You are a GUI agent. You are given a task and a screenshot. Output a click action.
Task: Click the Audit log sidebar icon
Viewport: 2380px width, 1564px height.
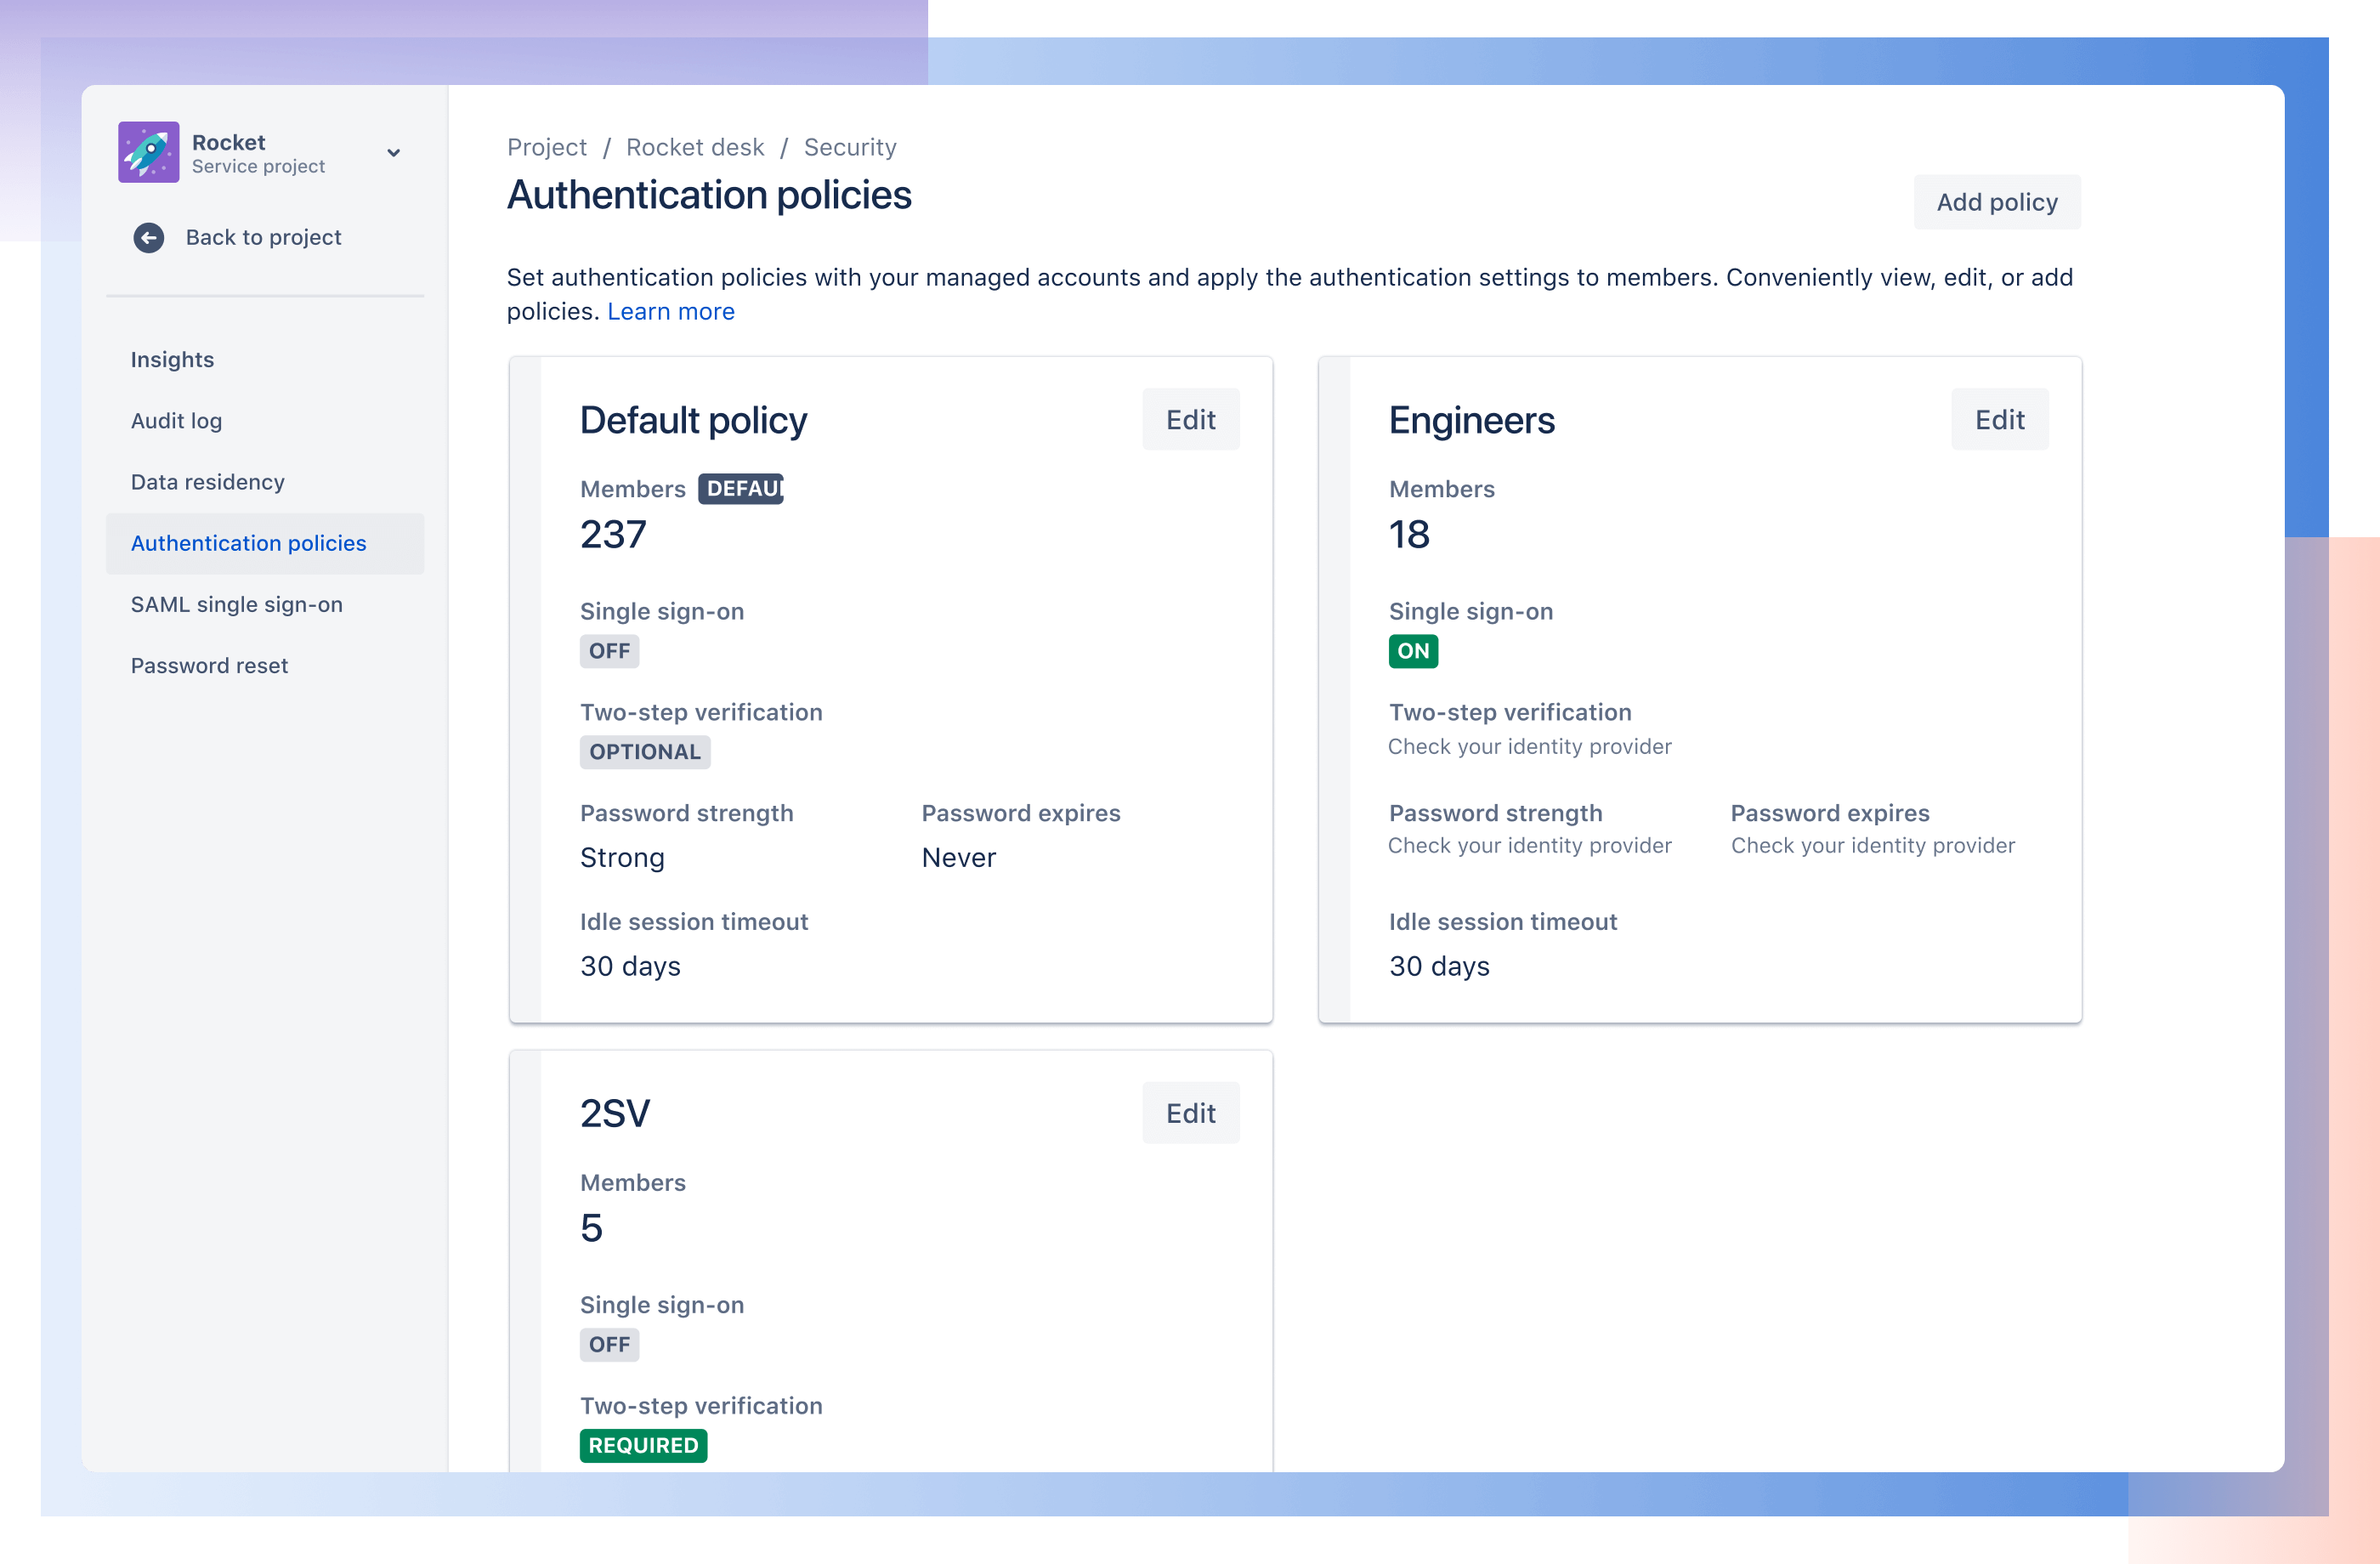(x=176, y=421)
